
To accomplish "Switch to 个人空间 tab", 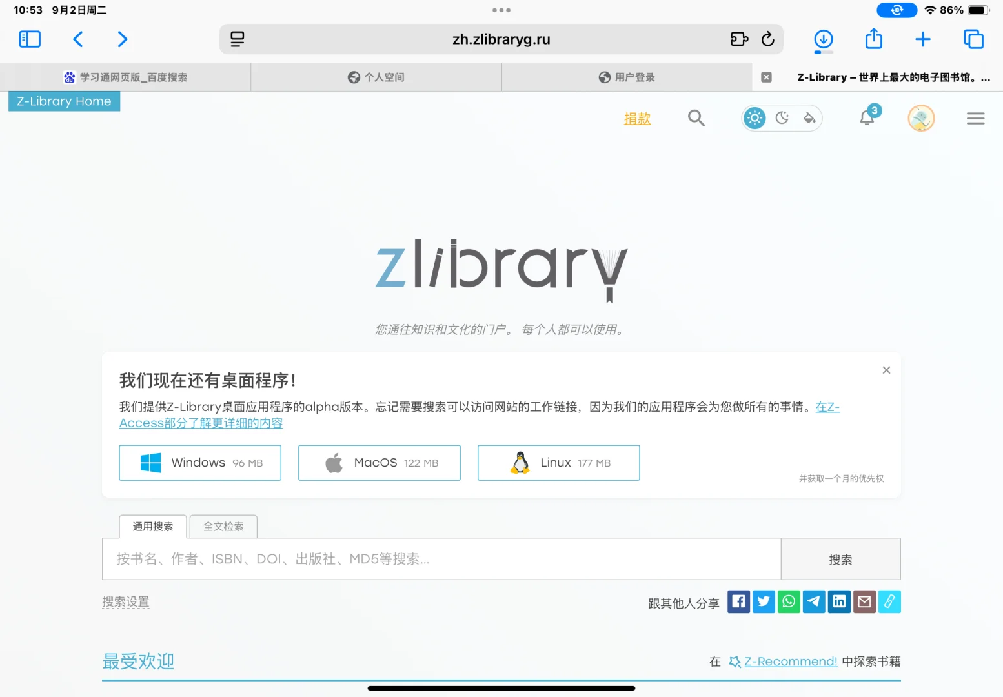I will click(376, 77).
